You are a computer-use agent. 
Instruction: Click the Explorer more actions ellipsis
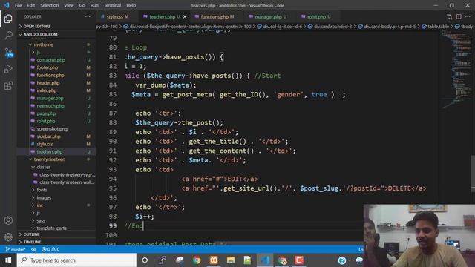point(88,17)
